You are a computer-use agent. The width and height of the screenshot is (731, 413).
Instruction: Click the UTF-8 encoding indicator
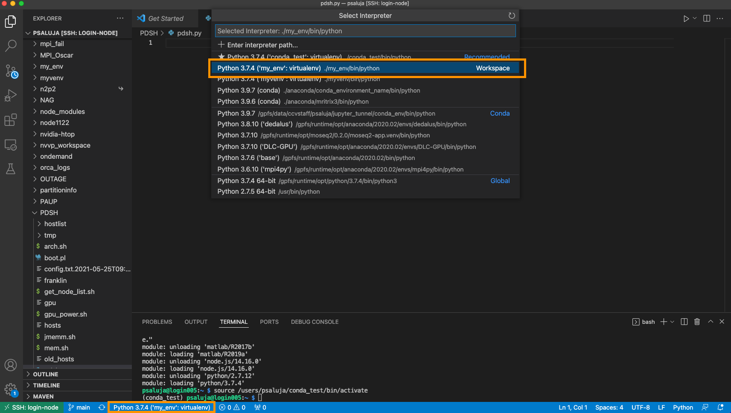coord(641,407)
